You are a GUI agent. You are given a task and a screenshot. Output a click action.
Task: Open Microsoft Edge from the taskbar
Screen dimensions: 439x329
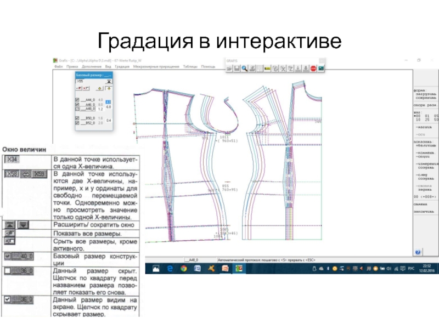click(x=170, y=269)
